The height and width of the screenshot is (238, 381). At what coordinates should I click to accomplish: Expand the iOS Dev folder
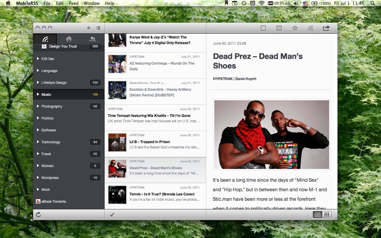(38, 59)
